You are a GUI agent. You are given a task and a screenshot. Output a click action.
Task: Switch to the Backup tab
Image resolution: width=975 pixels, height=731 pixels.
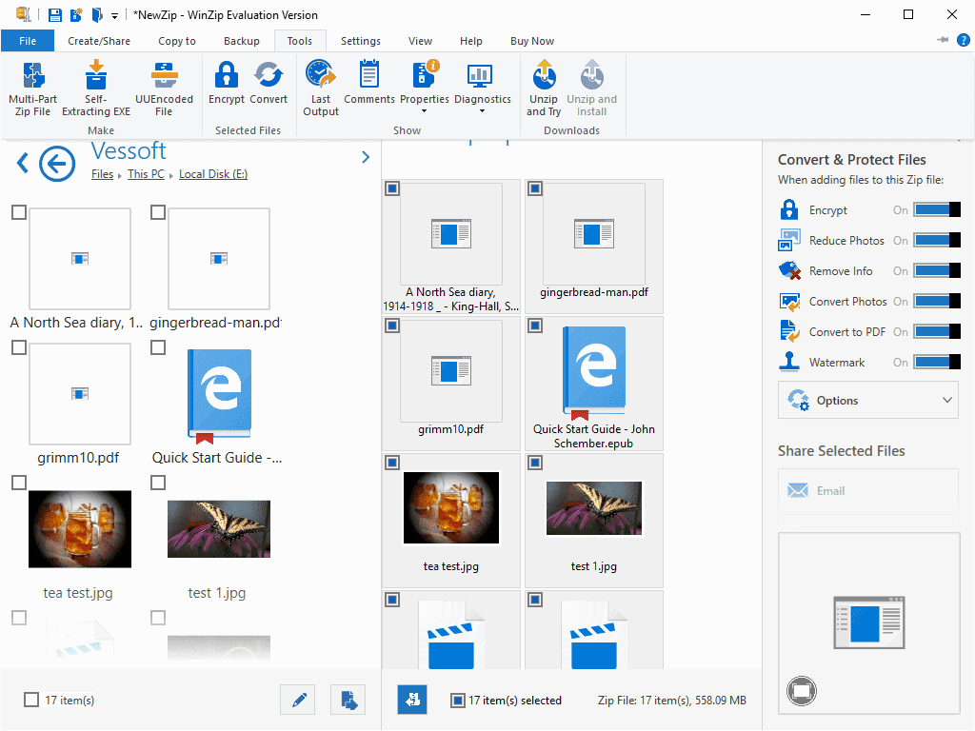point(241,41)
